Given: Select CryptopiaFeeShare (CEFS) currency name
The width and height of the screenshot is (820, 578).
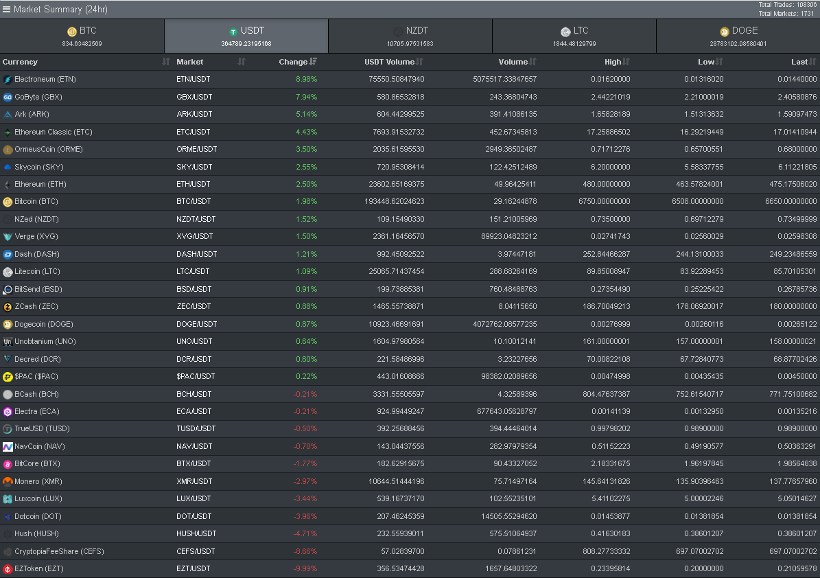Looking at the screenshot, I should tap(59, 551).
